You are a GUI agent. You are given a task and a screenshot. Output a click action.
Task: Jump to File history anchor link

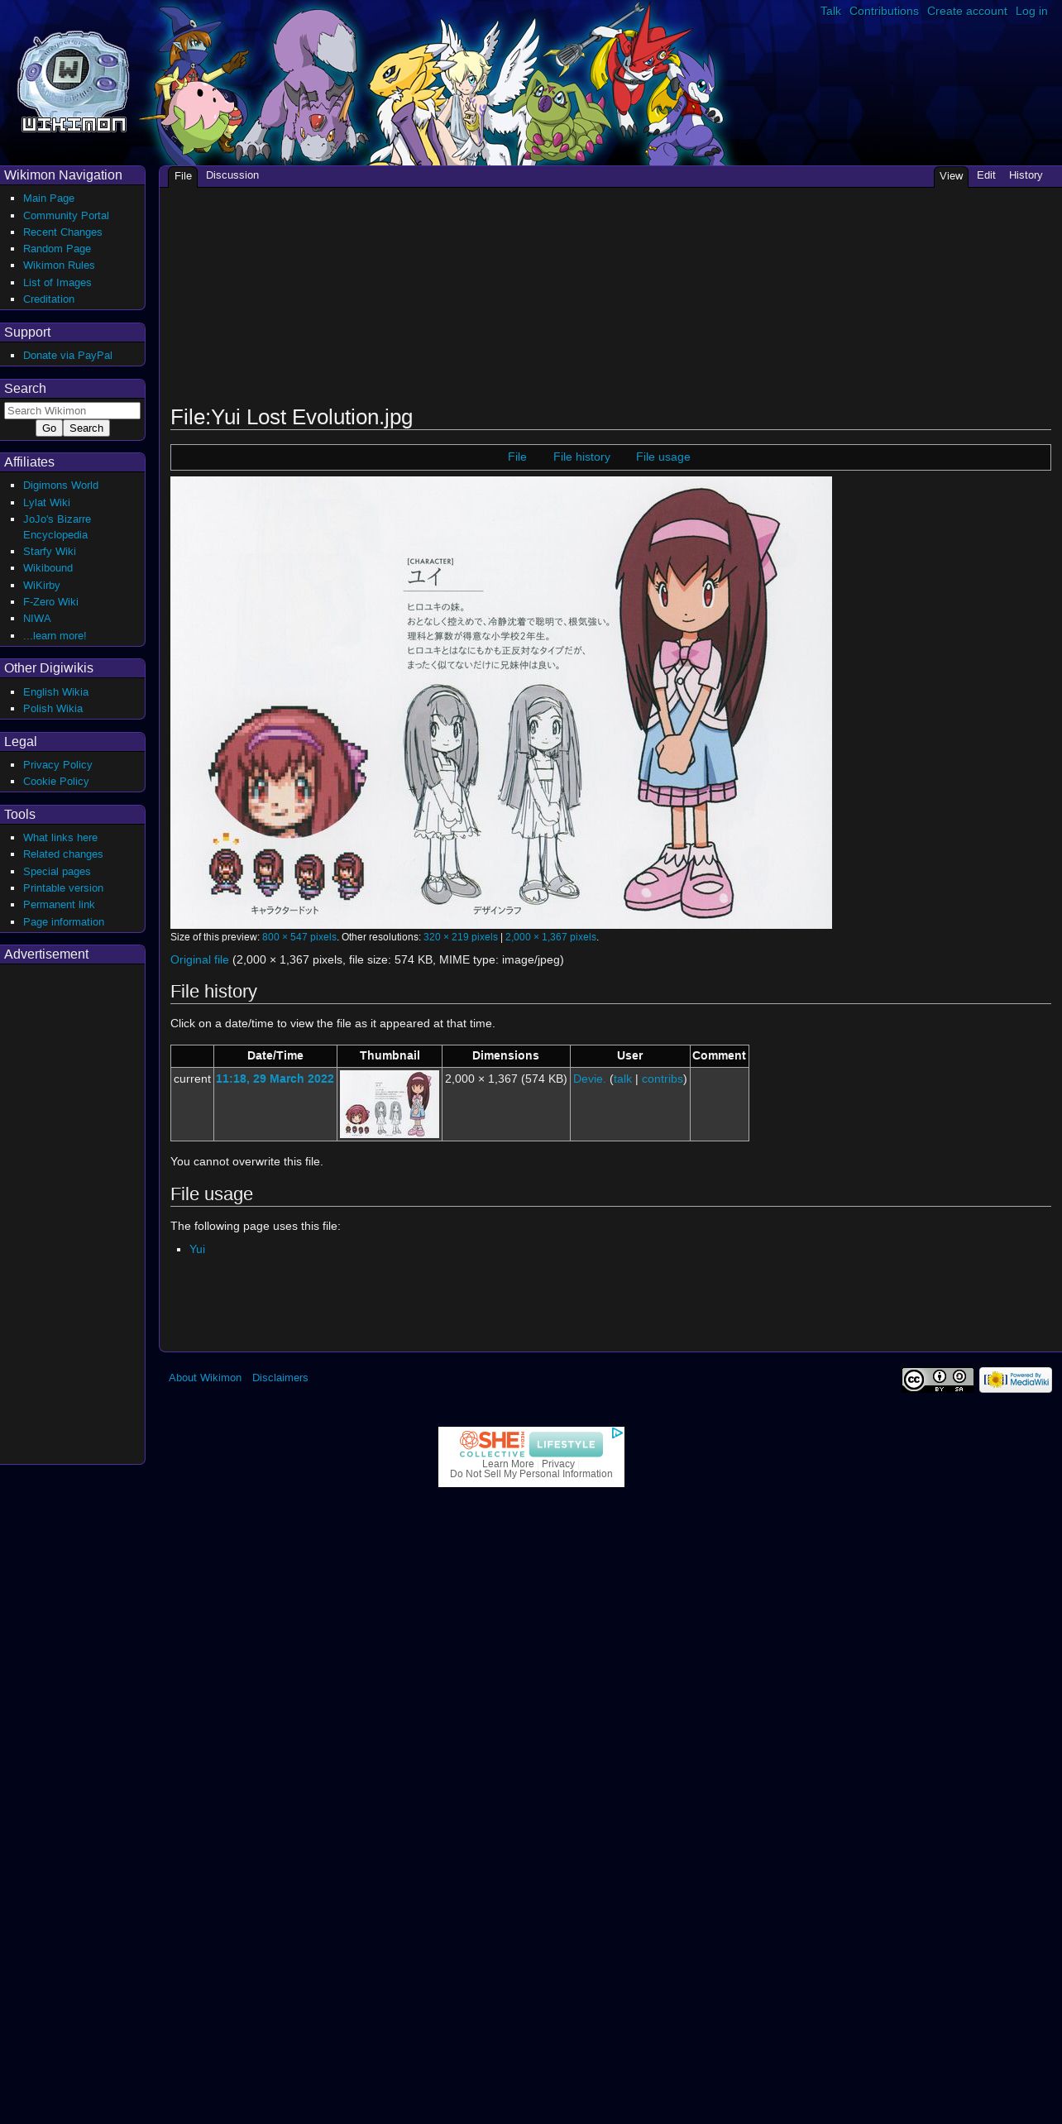pyautogui.click(x=581, y=457)
